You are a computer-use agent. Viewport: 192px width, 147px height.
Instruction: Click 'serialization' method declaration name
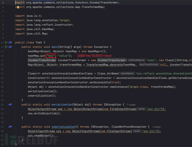(62, 105)
